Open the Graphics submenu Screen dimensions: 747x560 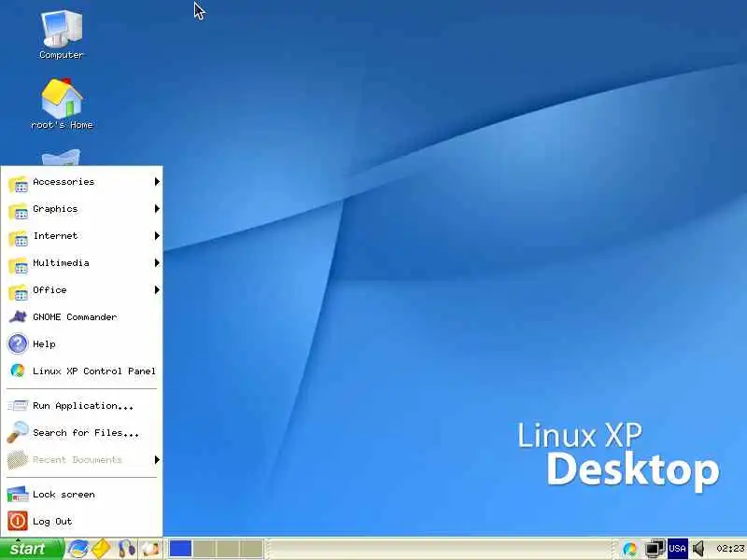[82, 209]
